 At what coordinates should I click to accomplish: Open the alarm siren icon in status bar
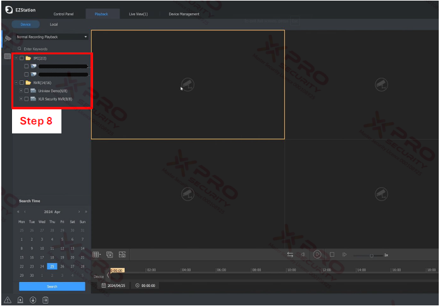coord(20,300)
